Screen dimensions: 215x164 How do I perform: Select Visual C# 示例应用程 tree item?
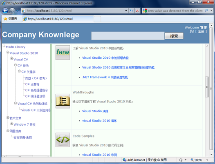pyautogui.click(x=36, y=110)
